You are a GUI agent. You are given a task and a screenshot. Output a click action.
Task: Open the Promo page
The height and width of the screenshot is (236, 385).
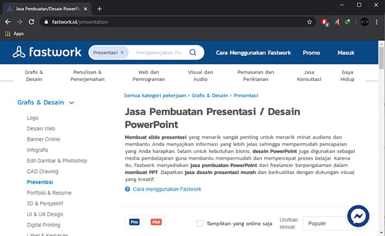[312, 53]
